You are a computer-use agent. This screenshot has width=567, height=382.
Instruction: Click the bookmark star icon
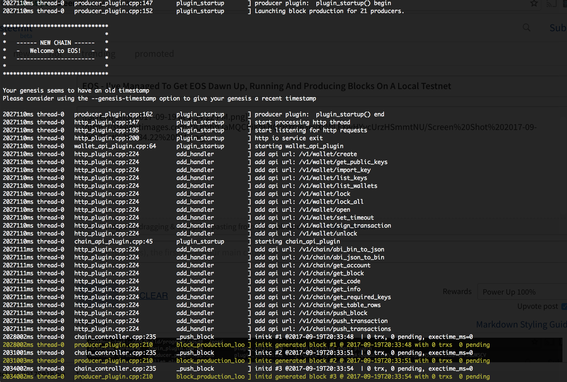click(534, 3)
